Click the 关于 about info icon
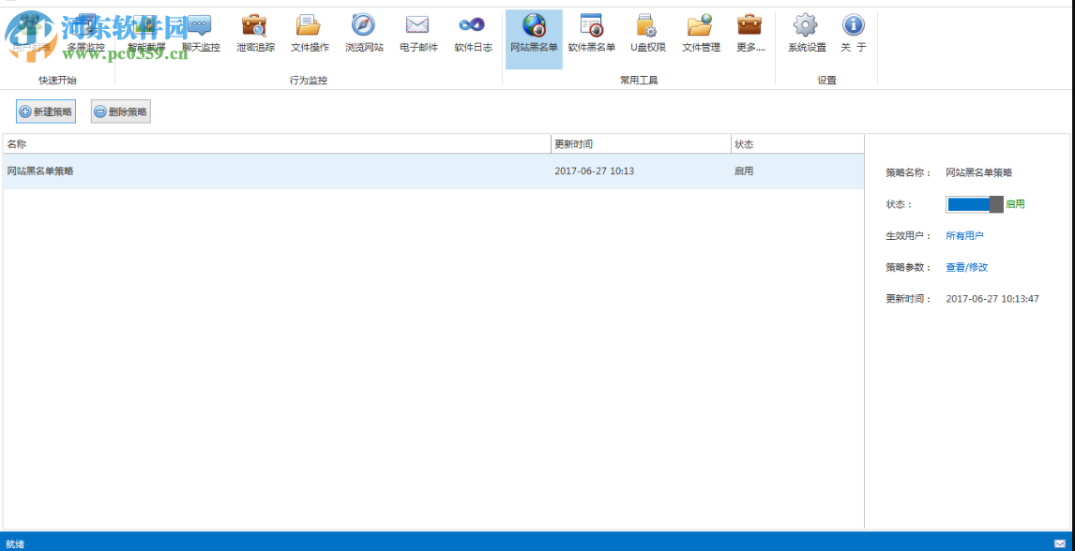This screenshot has width=1075, height=551. (853, 34)
